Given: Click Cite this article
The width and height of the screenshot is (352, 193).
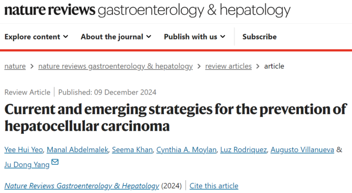Looking at the screenshot, I should pos(214,186).
